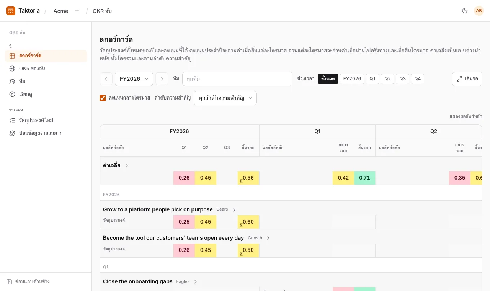Click the 0.71 green score cell
The width and height of the screenshot is (490, 291).
[x=365, y=178]
